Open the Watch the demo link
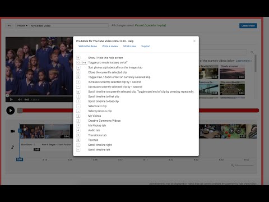This screenshot has height=202, width=269. pos(87,46)
